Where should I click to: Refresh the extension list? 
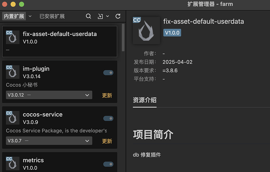click(x=118, y=16)
